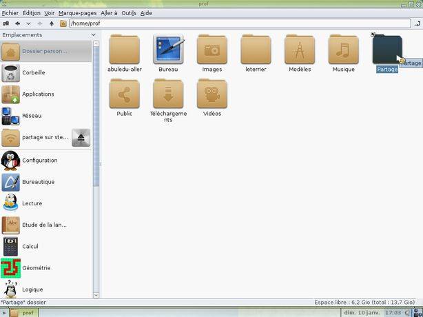Eject the partage sur ste... mount
This screenshot has height=317, width=423.
81,138
